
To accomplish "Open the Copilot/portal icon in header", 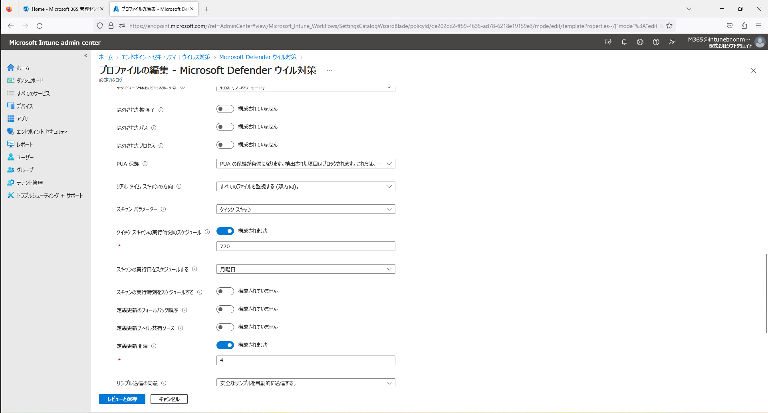I will click(608, 42).
